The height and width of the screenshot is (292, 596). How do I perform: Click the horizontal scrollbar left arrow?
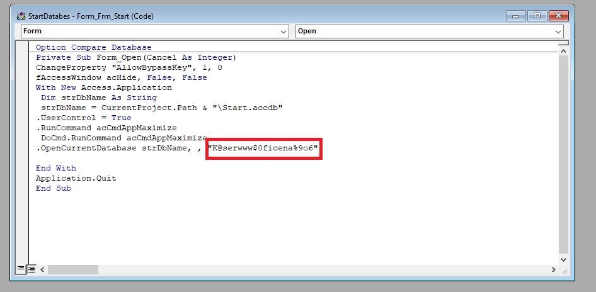click(x=42, y=269)
